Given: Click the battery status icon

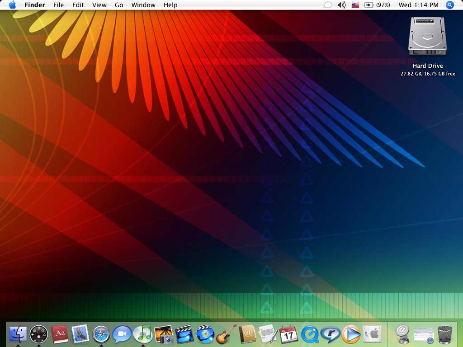Looking at the screenshot, I should [369, 5].
